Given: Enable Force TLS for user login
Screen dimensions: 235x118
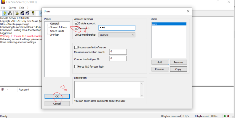Looking at the screenshot, I should point(76,67).
